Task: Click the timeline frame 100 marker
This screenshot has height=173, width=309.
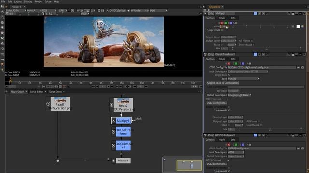Action: coord(112,83)
